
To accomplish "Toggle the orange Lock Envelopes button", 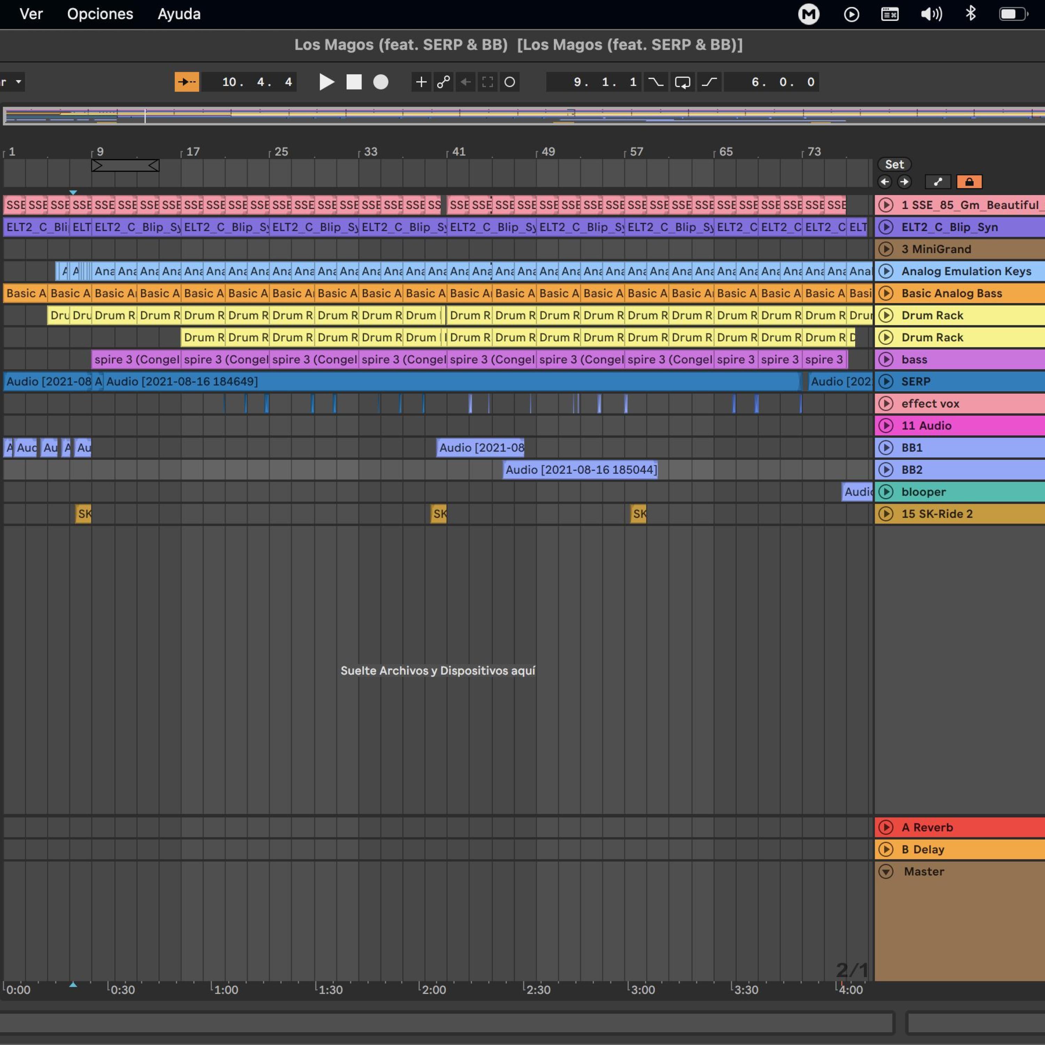I will point(969,182).
